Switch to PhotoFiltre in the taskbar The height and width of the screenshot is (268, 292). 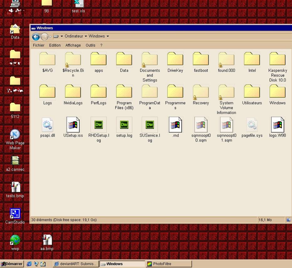168,264
